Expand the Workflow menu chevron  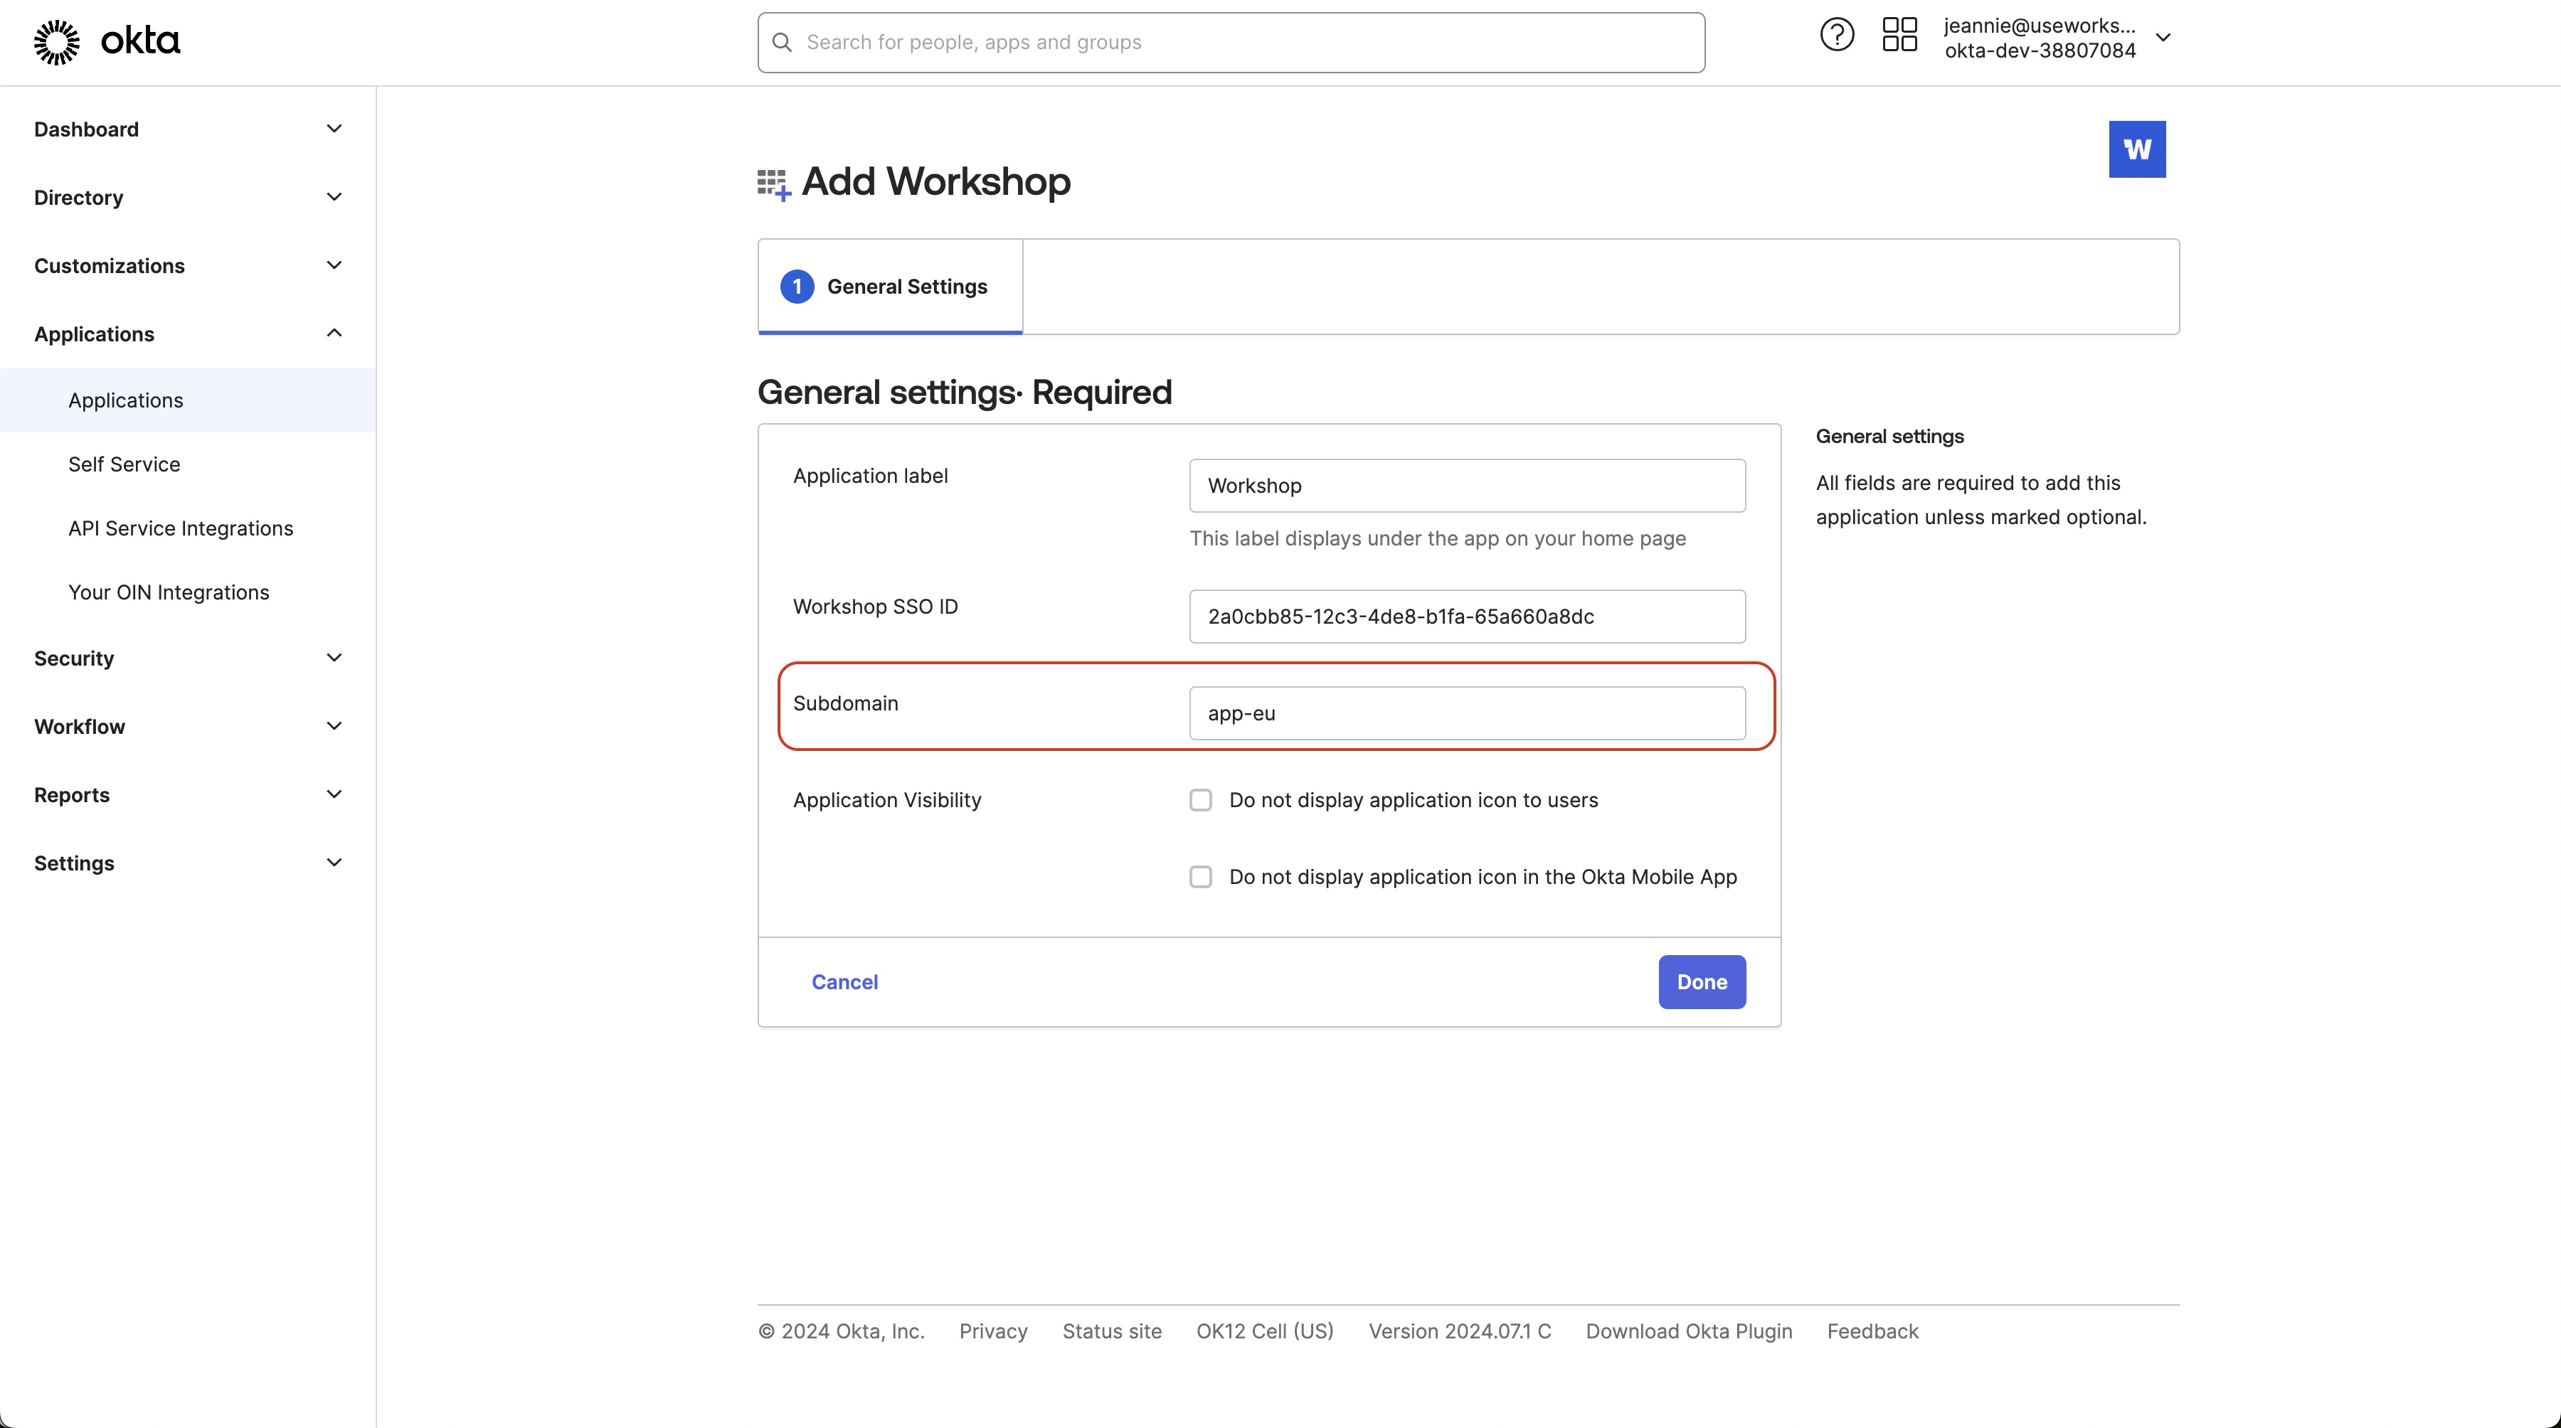coord(334,725)
